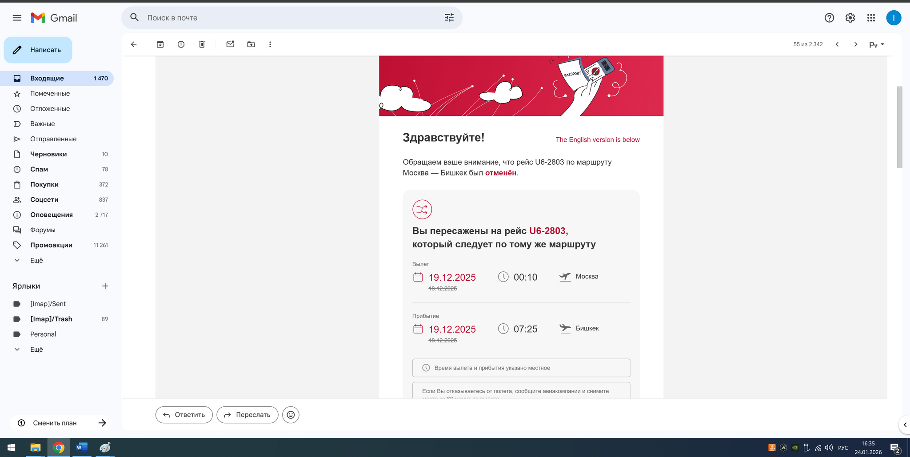Mark the email as unread

[230, 44]
